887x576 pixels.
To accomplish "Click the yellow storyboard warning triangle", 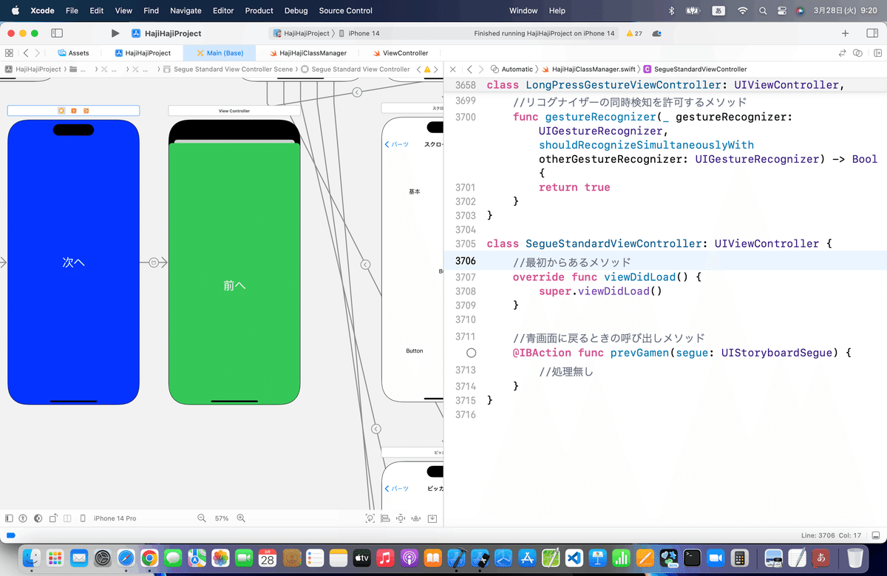I will pos(427,69).
